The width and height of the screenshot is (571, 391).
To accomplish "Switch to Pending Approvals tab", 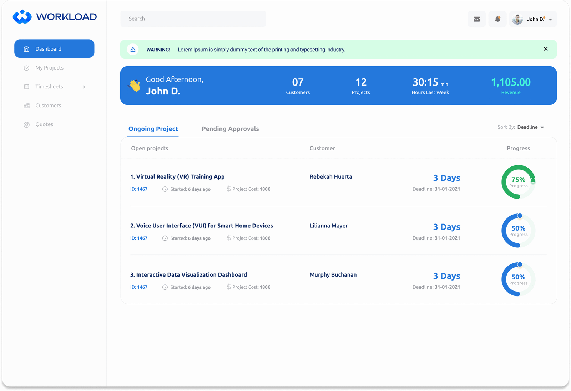I will [230, 129].
